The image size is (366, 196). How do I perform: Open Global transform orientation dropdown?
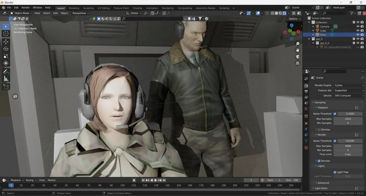[x=133, y=13]
